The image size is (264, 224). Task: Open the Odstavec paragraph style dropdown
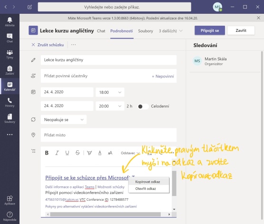point(130,153)
